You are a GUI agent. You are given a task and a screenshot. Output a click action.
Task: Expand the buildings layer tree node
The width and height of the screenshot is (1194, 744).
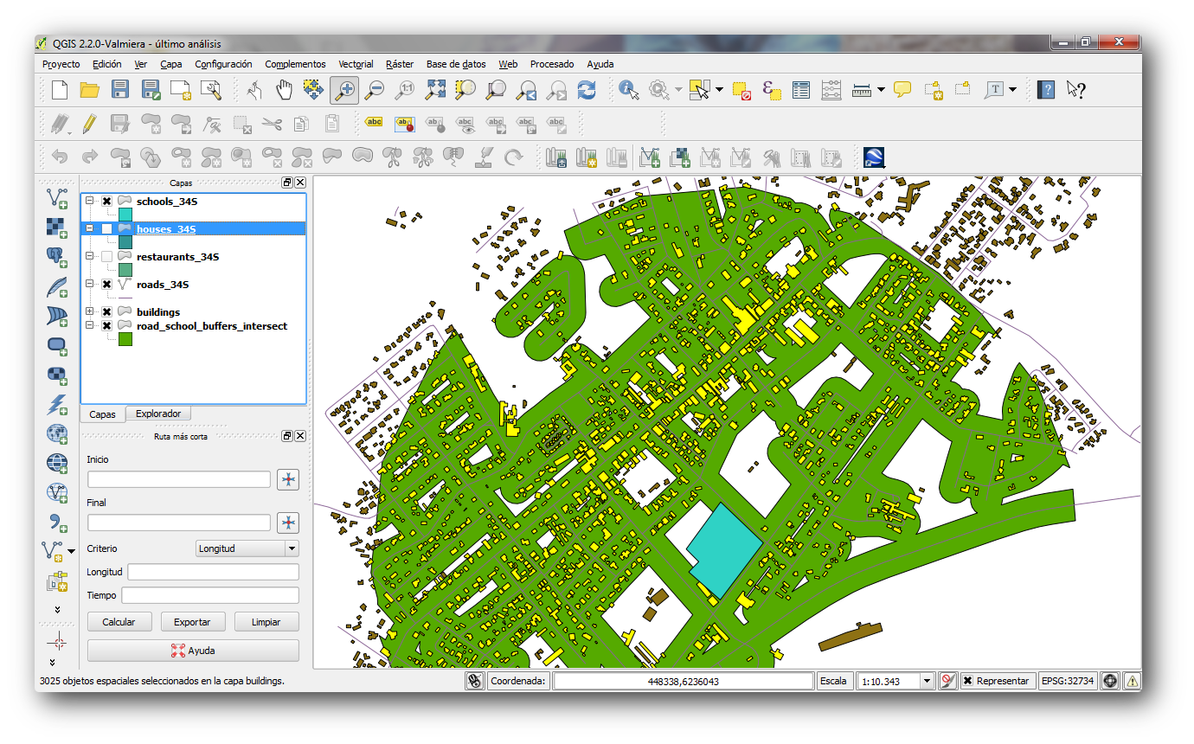pos(89,311)
